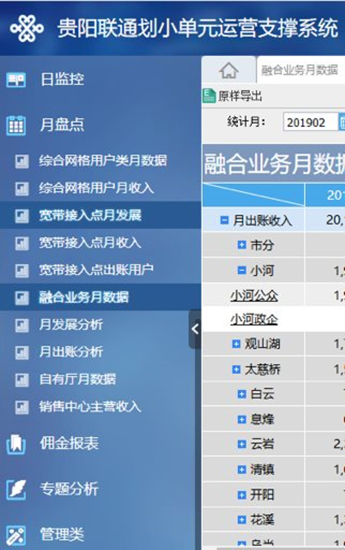The height and width of the screenshot is (550, 345).
Task: Open the 月盘点 menu
Action: click(62, 125)
